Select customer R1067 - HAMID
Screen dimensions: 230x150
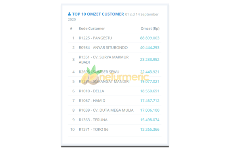click(x=92, y=101)
